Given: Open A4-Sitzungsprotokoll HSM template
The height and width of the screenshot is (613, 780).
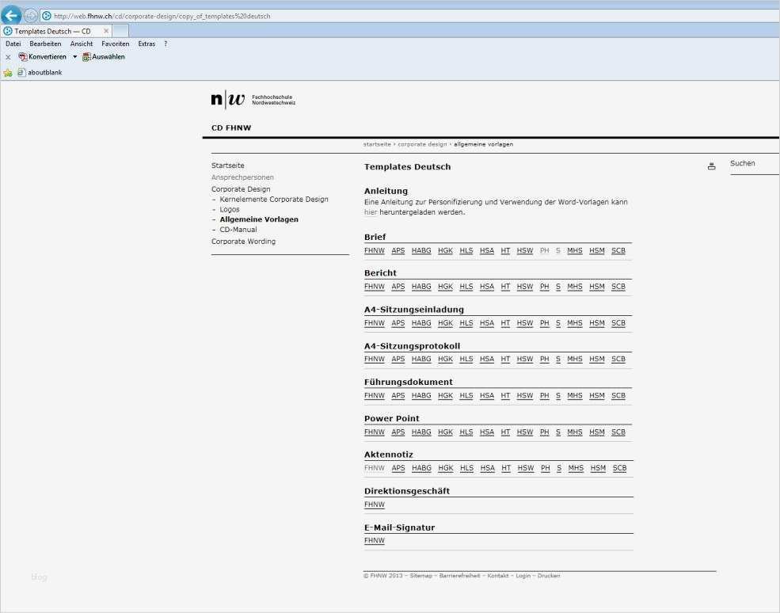Looking at the screenshot, I should click(597, 359).
